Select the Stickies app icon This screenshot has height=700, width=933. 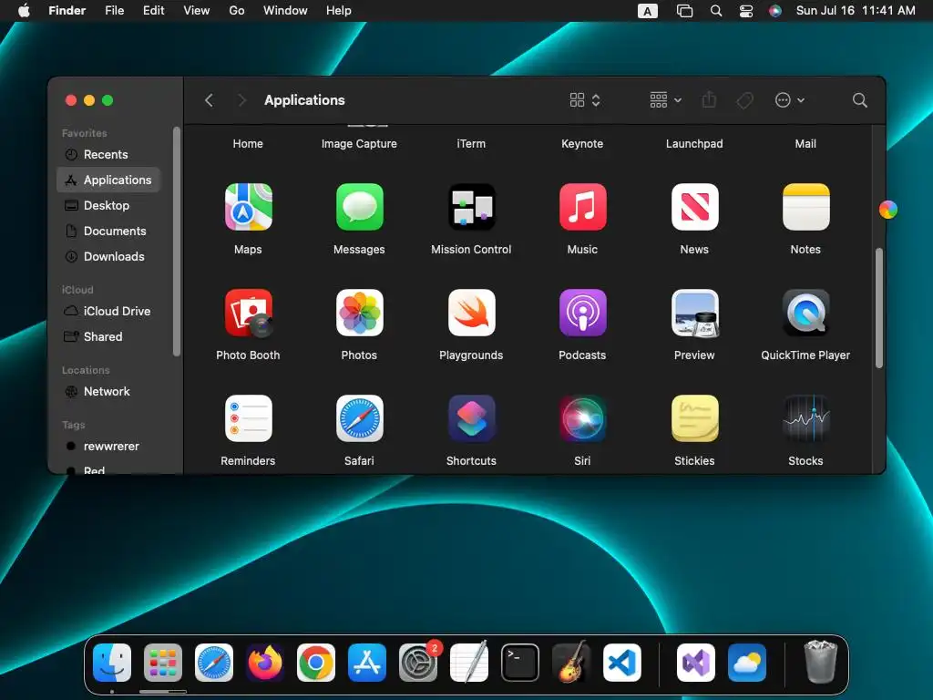click(x=694, y=418)
